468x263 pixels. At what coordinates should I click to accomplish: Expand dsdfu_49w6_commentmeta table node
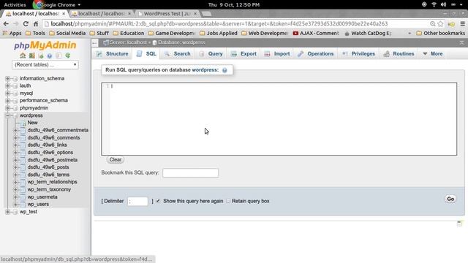click(15, 130)
